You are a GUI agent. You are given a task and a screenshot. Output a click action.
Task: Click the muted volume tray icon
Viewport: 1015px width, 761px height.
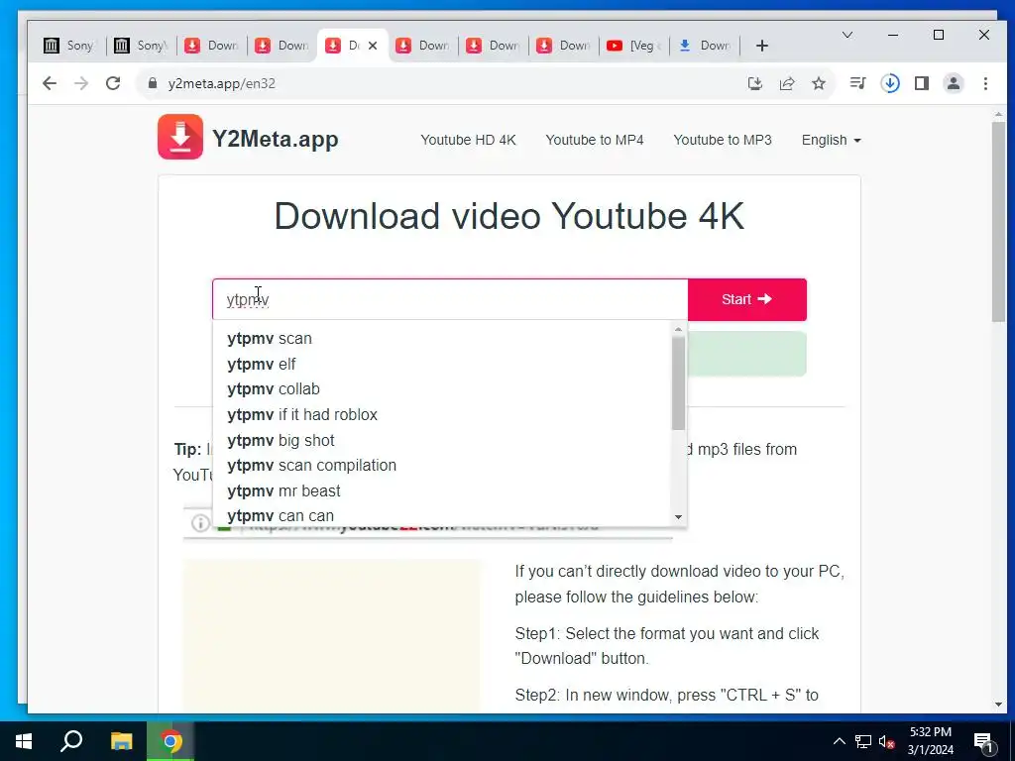[887, 741]
